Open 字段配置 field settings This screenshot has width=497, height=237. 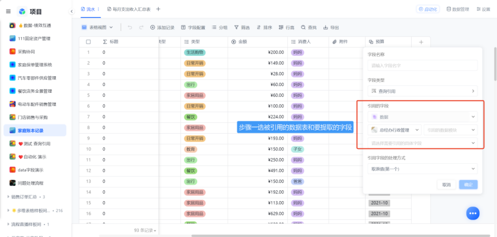click(193, 28)
